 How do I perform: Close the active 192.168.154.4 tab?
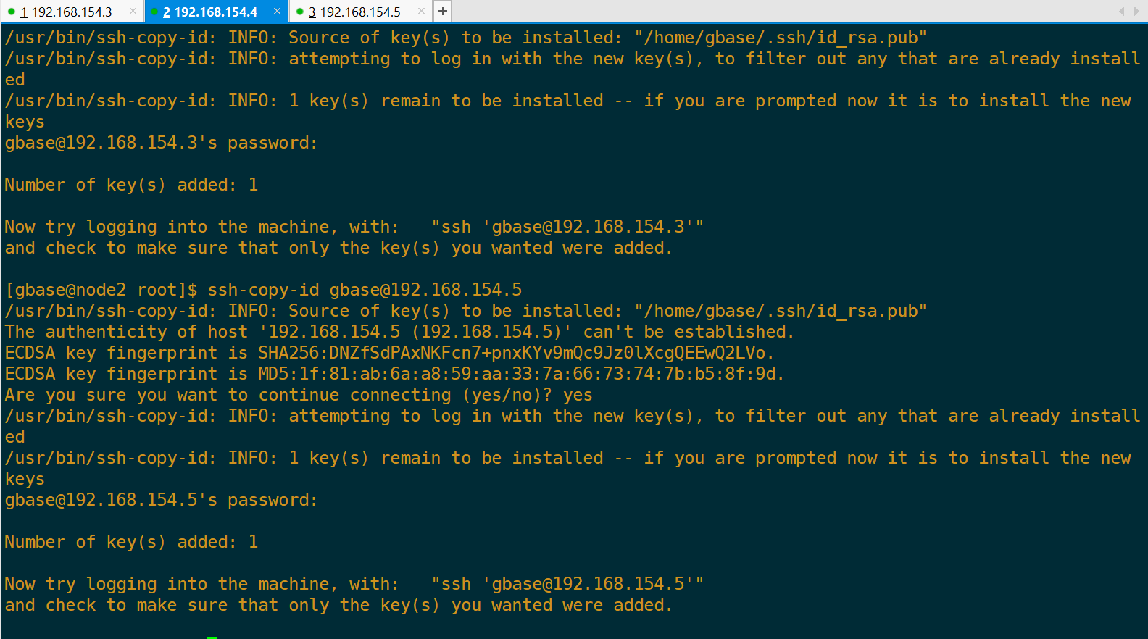coord(277,12)
